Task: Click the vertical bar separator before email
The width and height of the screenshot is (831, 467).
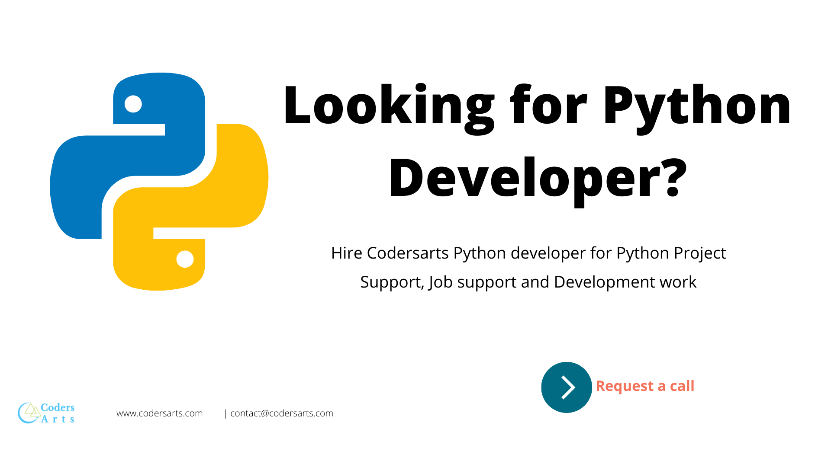Action: 225,414
